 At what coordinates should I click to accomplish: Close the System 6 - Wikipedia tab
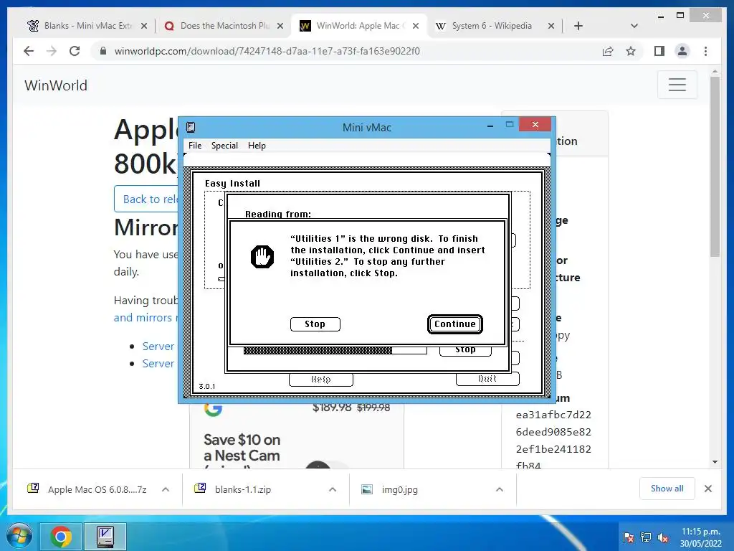(551, 27)
